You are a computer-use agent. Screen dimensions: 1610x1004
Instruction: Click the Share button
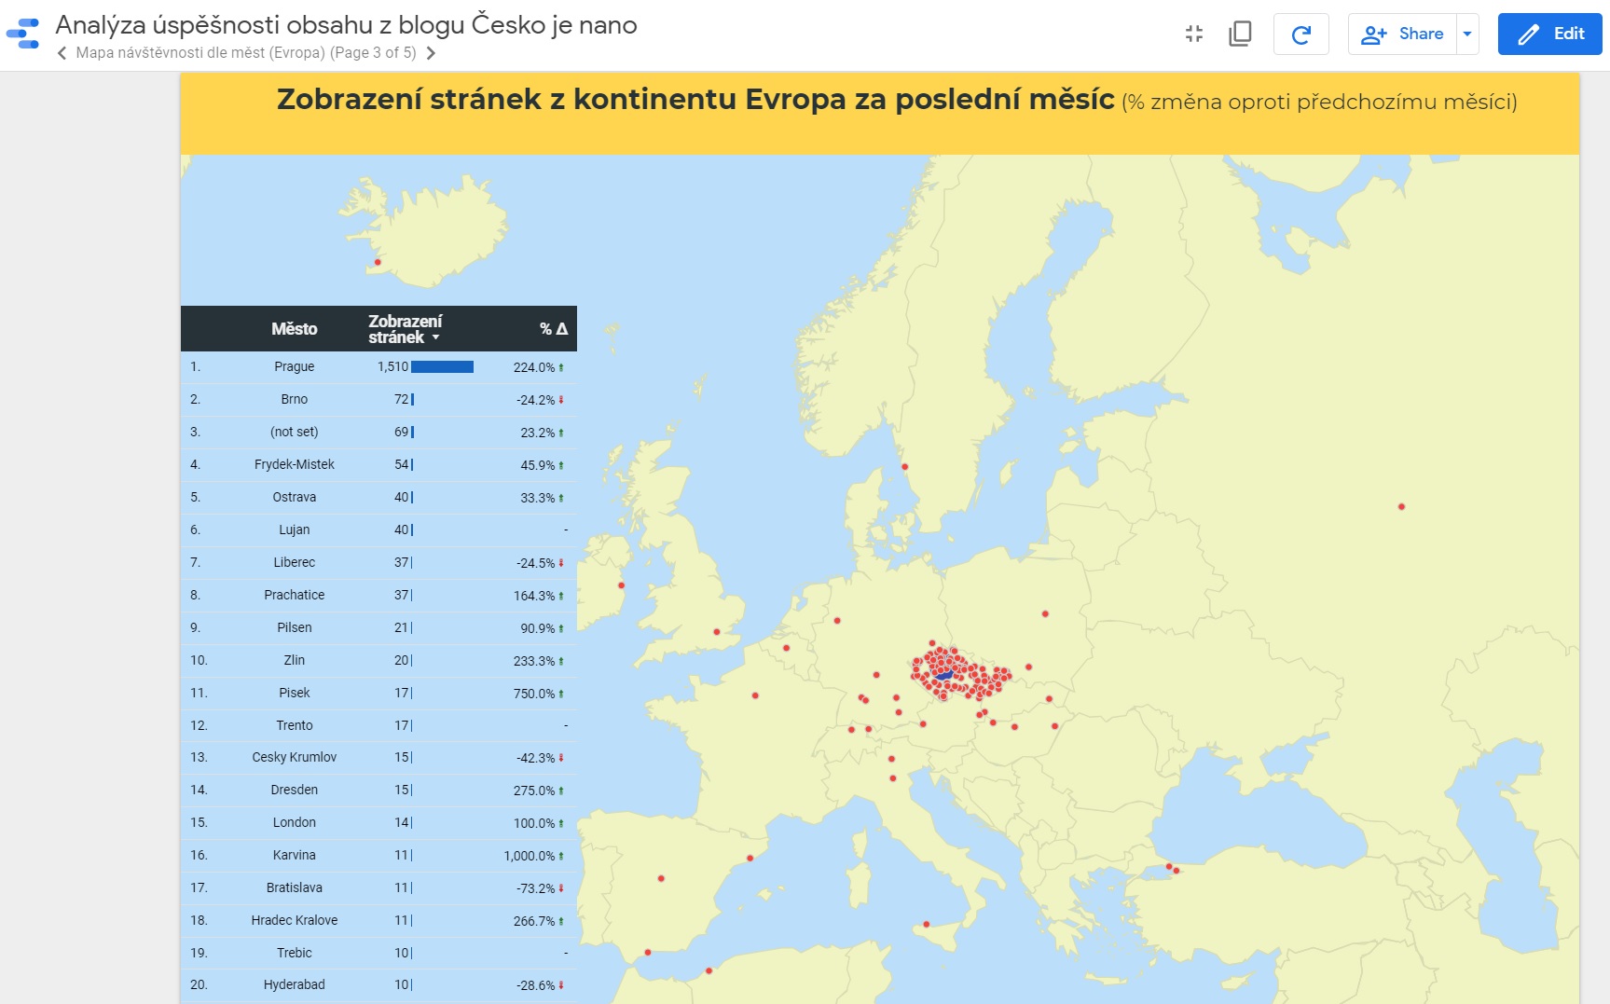[x=1402, y=34]
